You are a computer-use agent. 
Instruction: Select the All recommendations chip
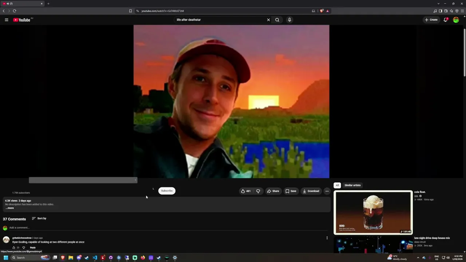pyautogui.click(x=337, y=185)
